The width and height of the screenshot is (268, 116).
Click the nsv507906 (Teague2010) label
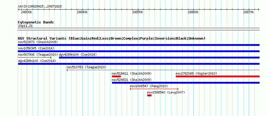pos(38,55)
